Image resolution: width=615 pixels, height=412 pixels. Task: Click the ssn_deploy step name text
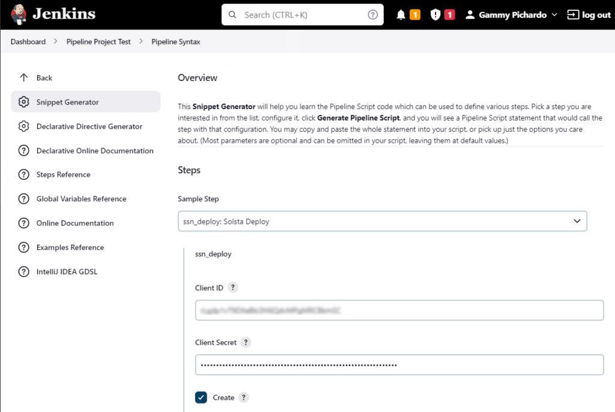(x=213, y=254)
